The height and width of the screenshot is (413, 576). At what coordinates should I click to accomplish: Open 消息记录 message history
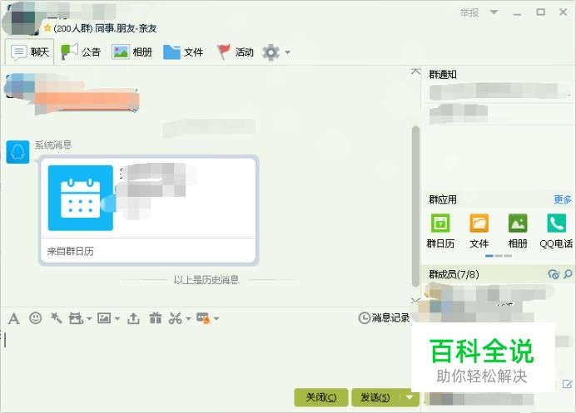384,317
